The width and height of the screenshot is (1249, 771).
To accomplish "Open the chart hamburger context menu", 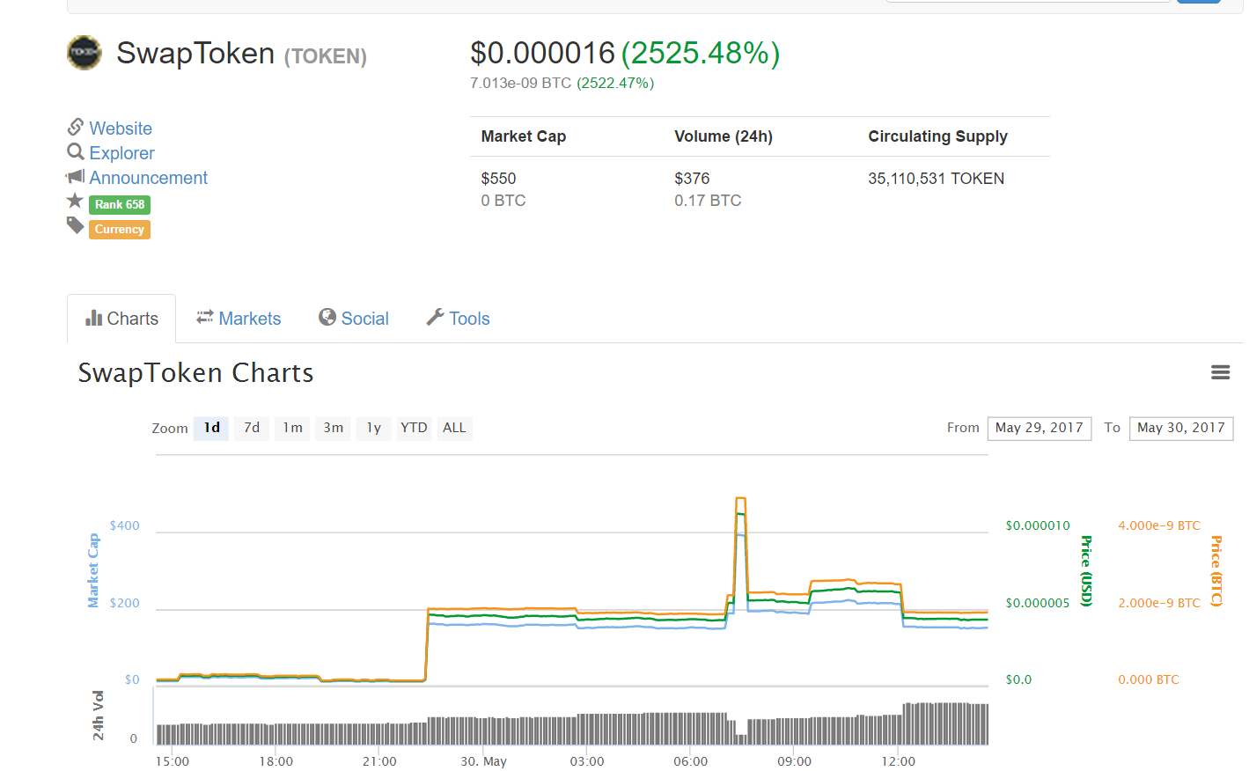I will click(x=1220, y=372).
